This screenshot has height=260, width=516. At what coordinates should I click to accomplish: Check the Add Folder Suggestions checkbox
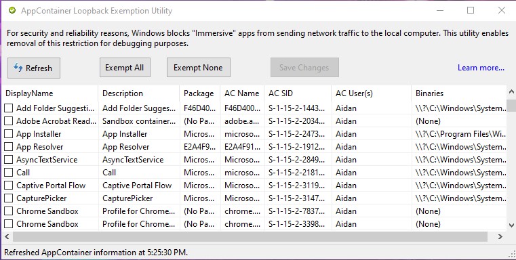[9, 108]
